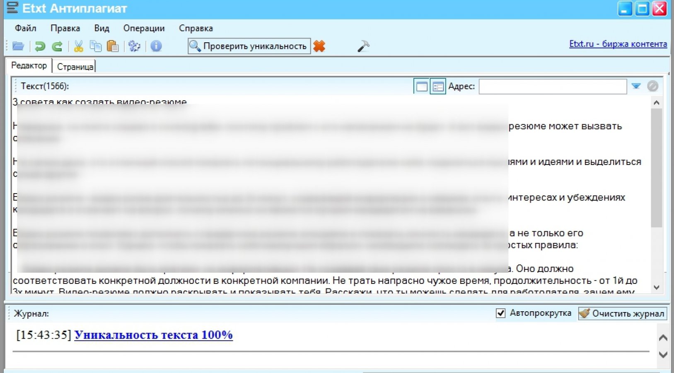
Task: Switch to single-pane text view icon
Action: tap(422, 86)
